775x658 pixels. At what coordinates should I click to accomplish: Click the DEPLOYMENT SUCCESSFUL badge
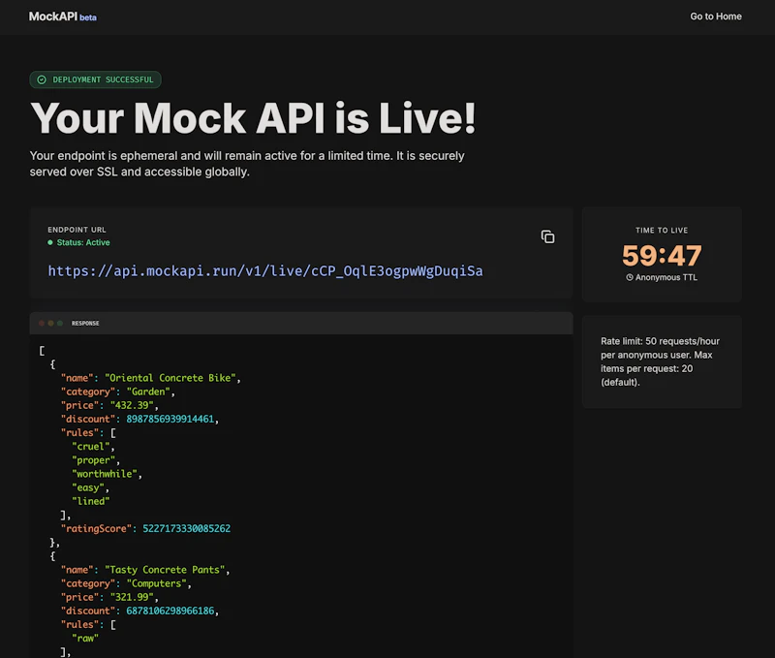[x=95, y=79]
